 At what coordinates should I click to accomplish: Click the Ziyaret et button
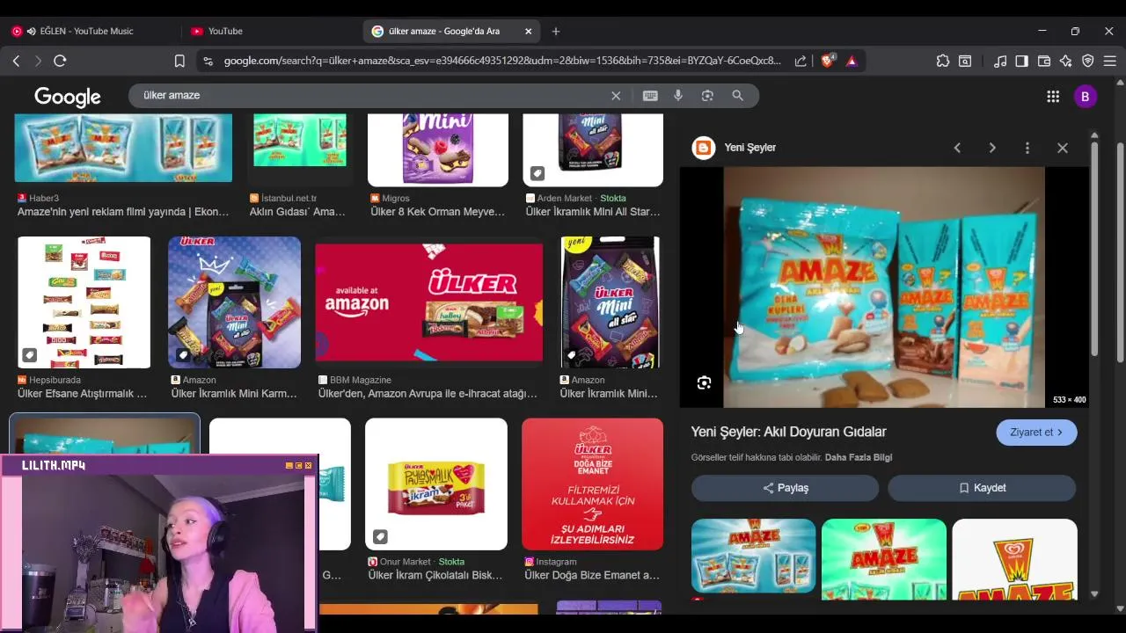tap(1036, 433)
